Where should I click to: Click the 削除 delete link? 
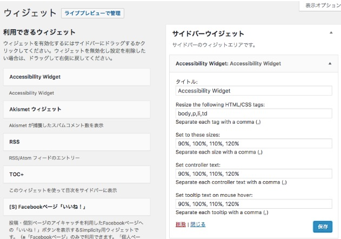point(180,224)
